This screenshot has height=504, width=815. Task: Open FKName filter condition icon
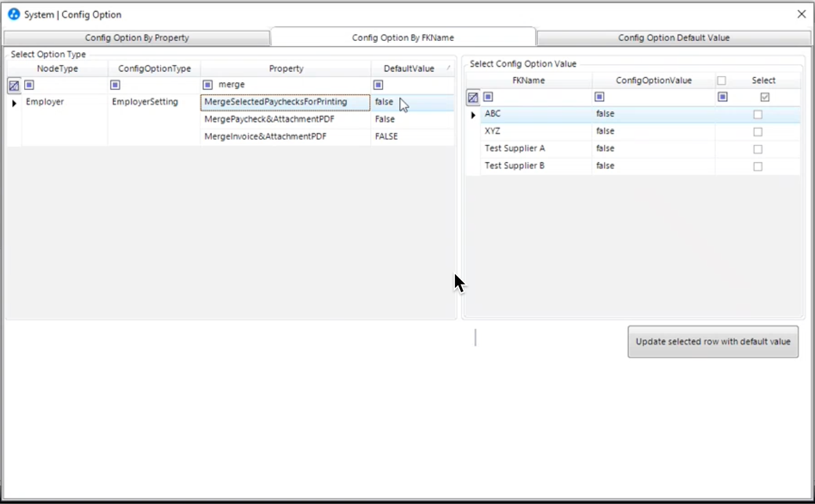tap(488, 97)
